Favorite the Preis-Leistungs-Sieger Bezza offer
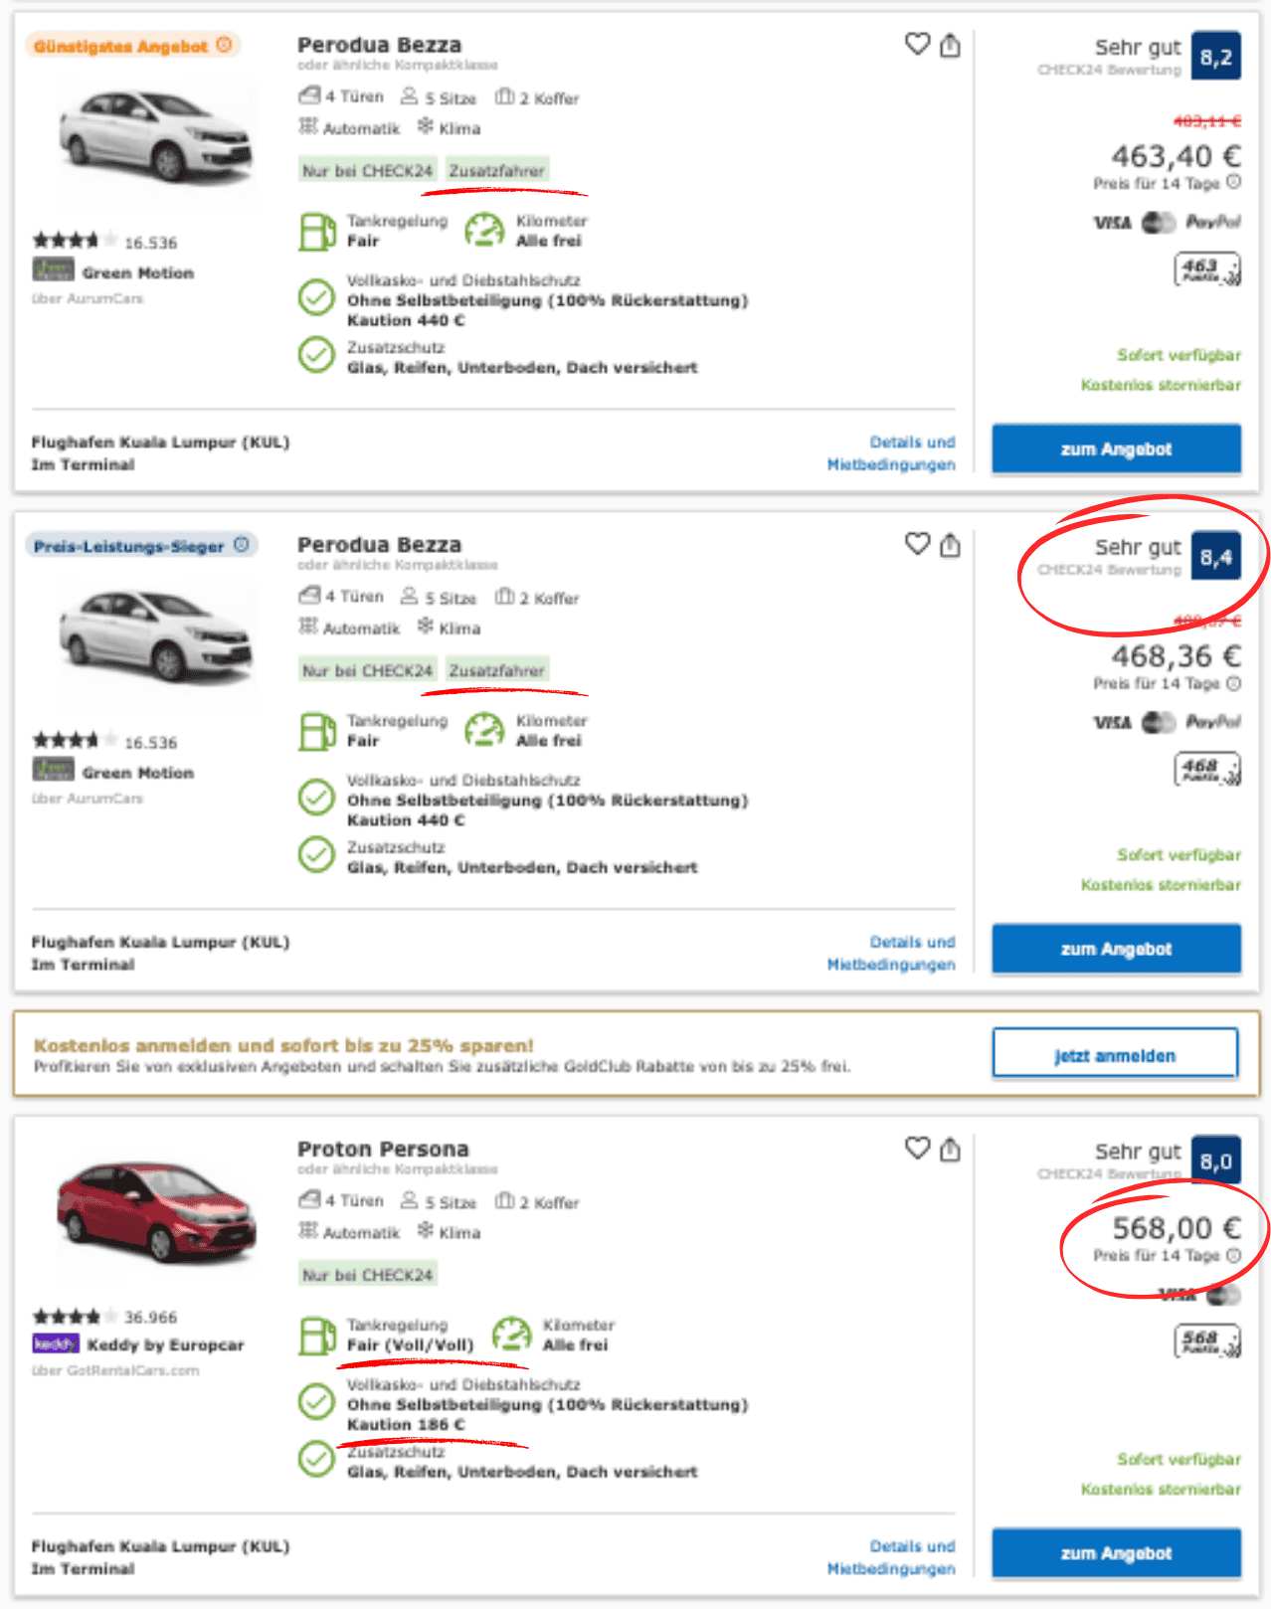The image size is (1271, 1609). 917,545
